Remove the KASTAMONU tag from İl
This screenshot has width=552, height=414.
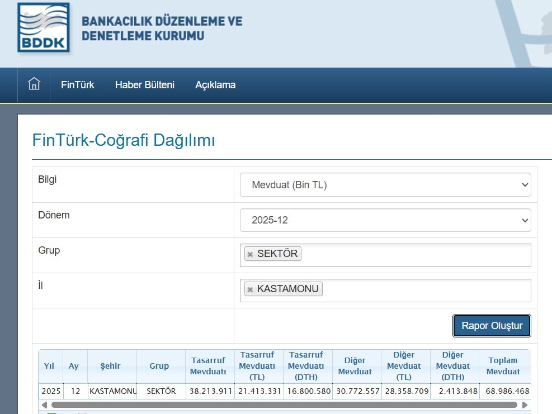click(x=250, y=289)
